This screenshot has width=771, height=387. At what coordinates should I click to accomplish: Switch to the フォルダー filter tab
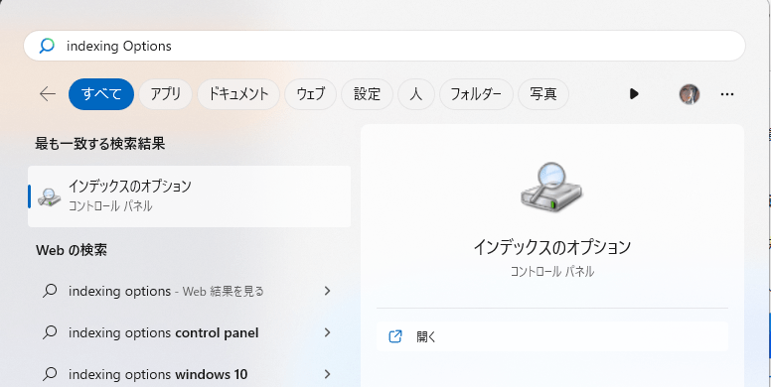[476, 94]
